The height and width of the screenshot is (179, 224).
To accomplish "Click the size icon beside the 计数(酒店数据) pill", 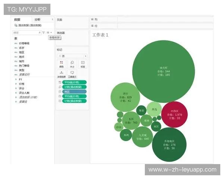I will click(x=60, y=87).
